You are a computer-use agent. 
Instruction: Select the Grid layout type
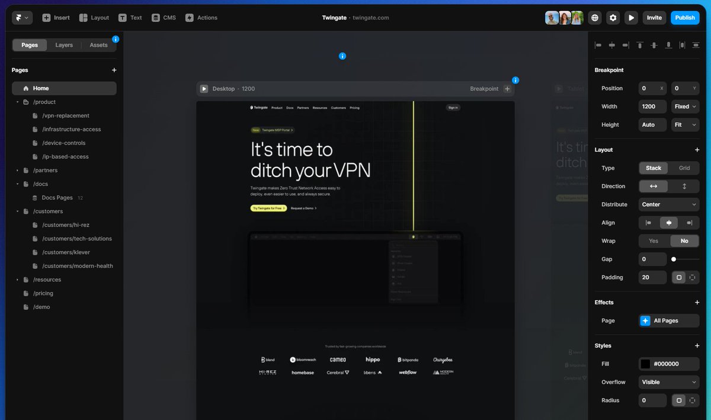[x=684, y=168]
